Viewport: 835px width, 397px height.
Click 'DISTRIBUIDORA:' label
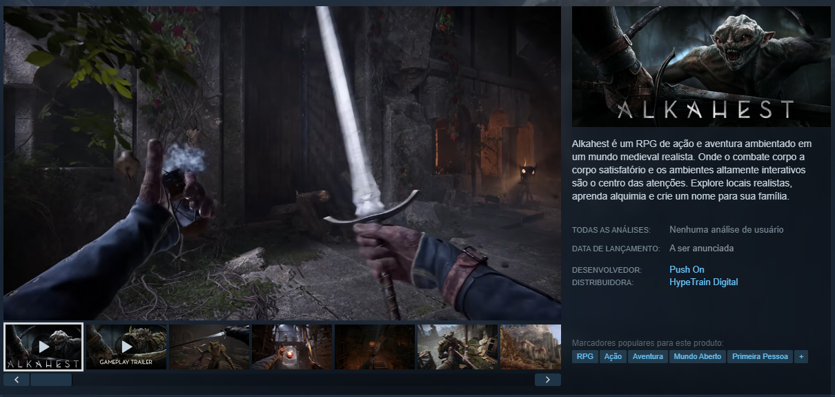coord(602,282)
